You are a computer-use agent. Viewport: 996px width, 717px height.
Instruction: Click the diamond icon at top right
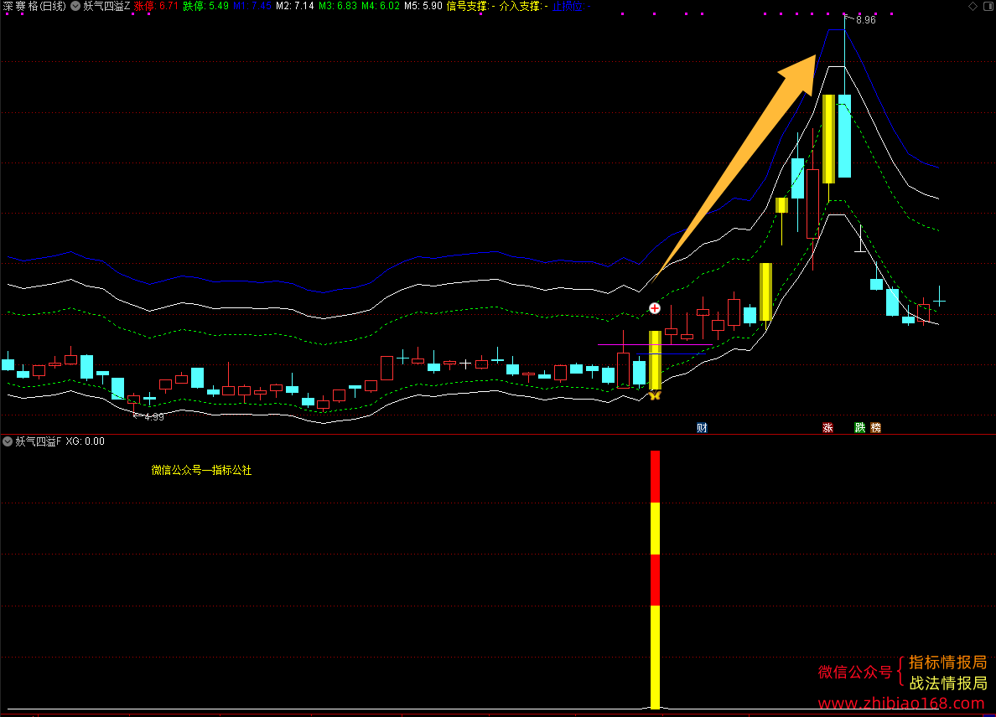(x=973, y=7)
